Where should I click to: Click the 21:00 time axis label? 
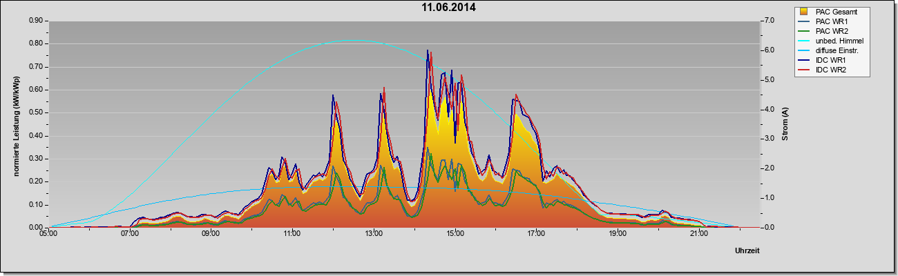698,234
